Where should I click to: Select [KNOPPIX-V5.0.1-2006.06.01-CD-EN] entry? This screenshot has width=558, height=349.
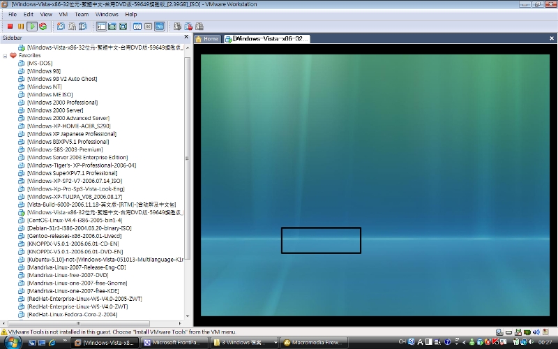pos(73,244)
